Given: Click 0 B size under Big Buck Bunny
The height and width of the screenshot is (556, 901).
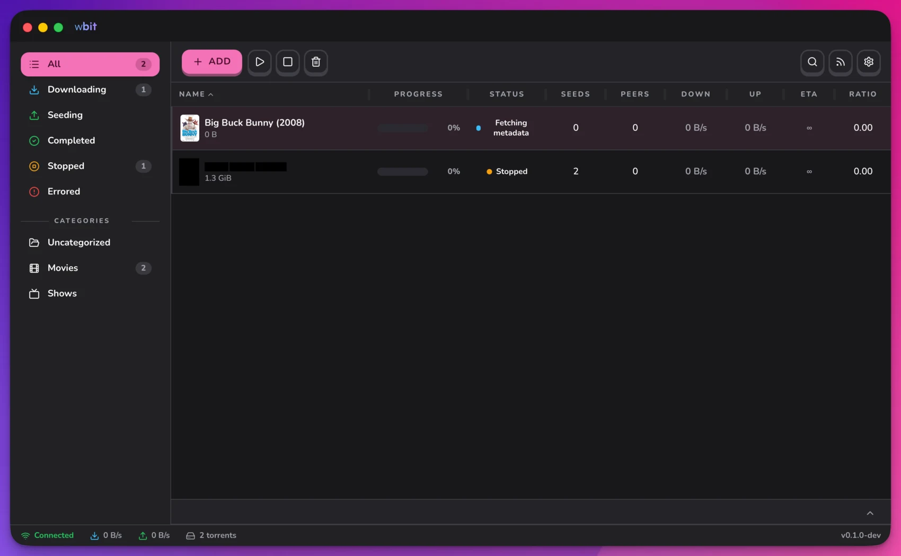Looking at the screenshot, I should click(x=210, y=135).
